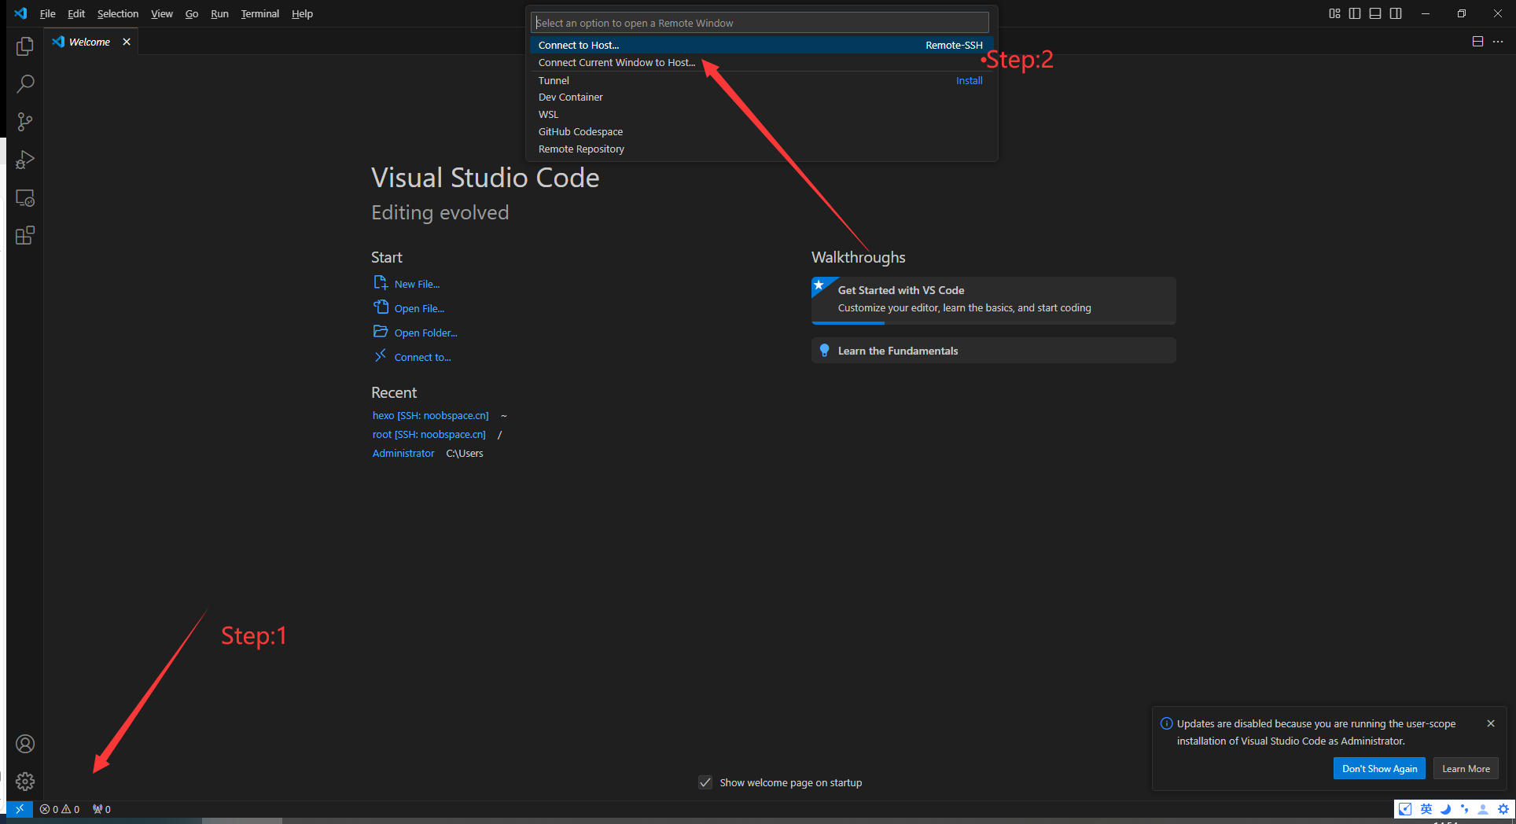This screenshot has height=824, width=1516.
Task: Open the errors and warnings problems indicator
Action: [60, 809]
